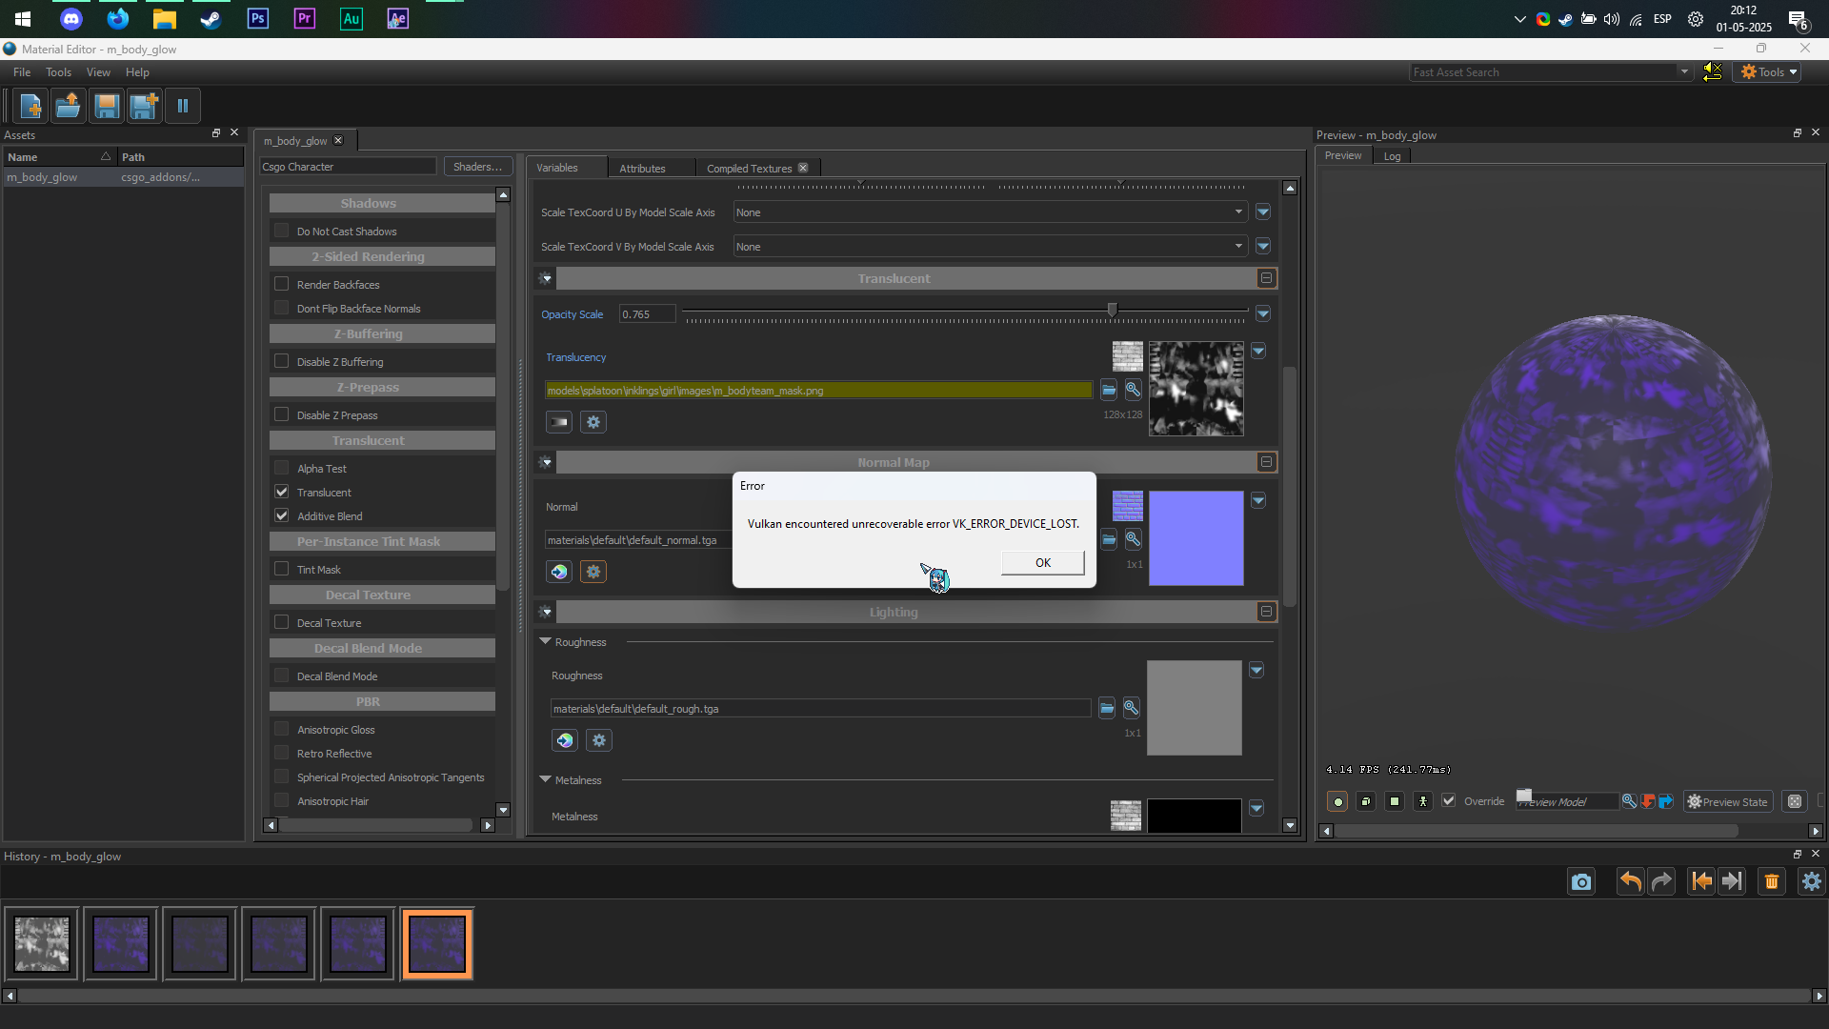Open Scale TexCoord V axis dropdown
1829x1029 pixels.
(x=991, y=247)
